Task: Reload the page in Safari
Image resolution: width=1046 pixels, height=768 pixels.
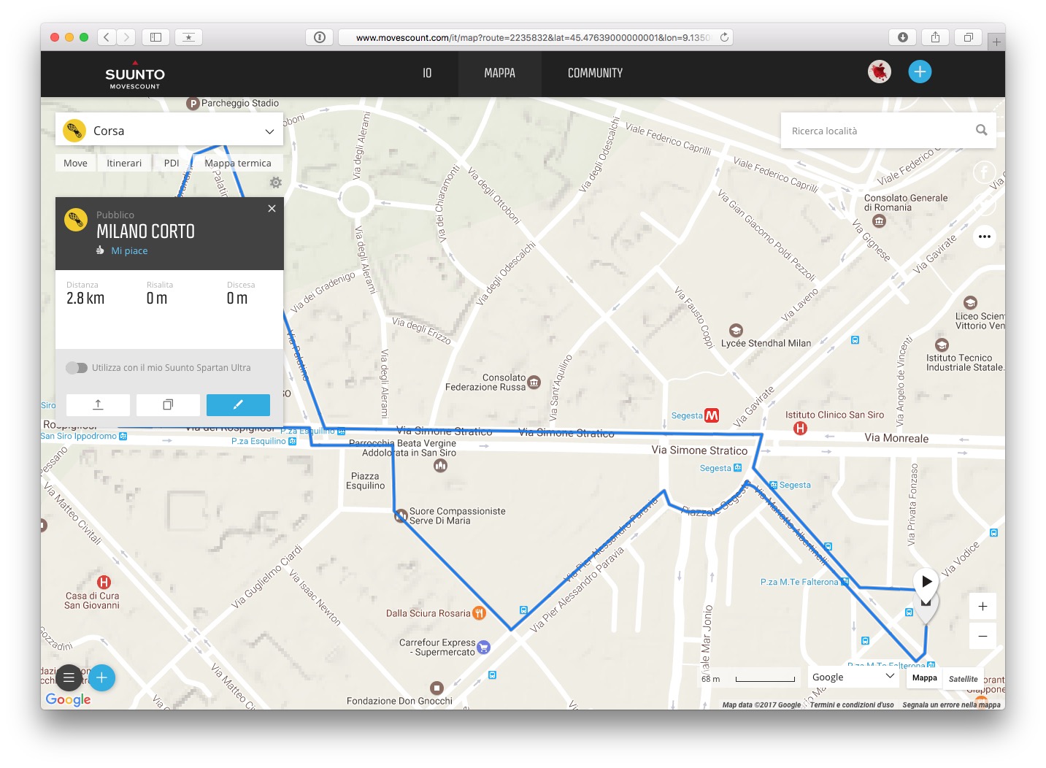Action: tap(724, 37)
